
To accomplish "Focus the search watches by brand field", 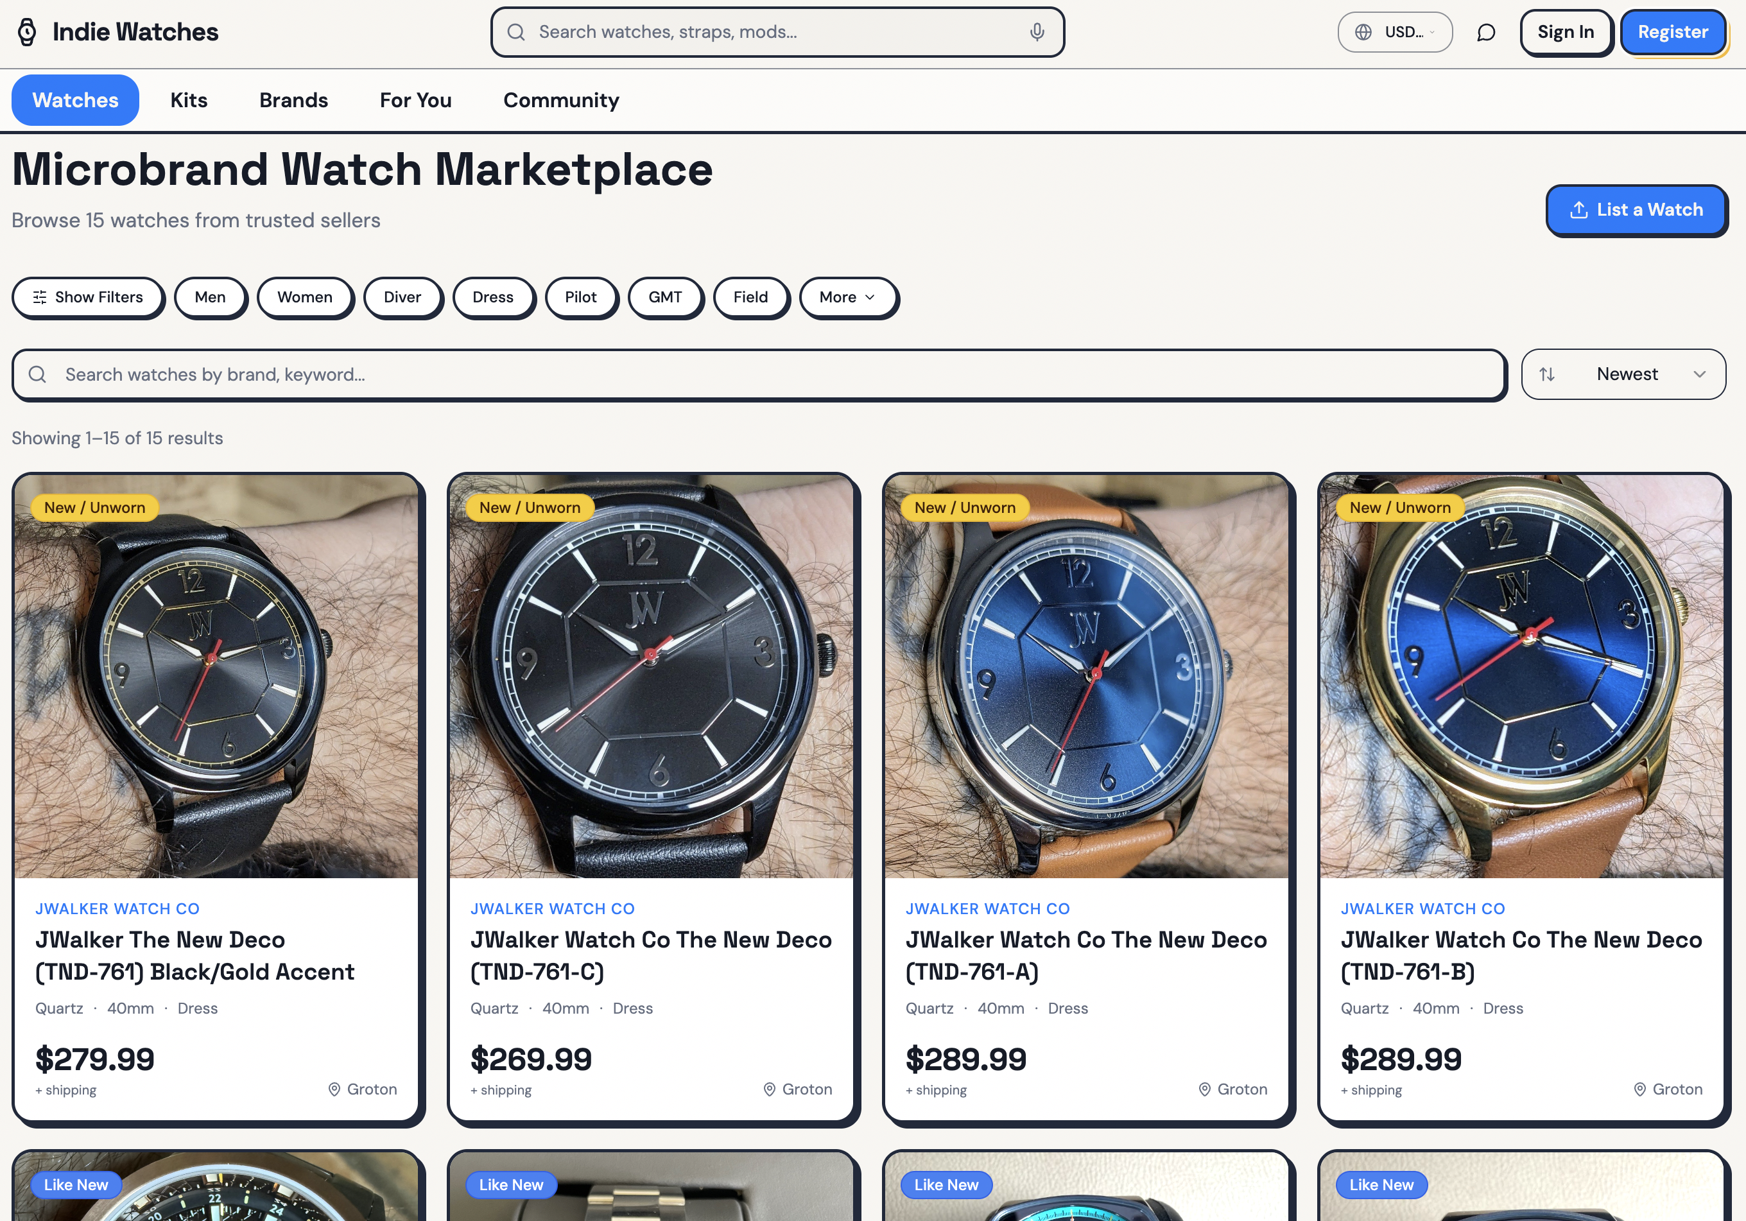I will click(x=761, y=374).
